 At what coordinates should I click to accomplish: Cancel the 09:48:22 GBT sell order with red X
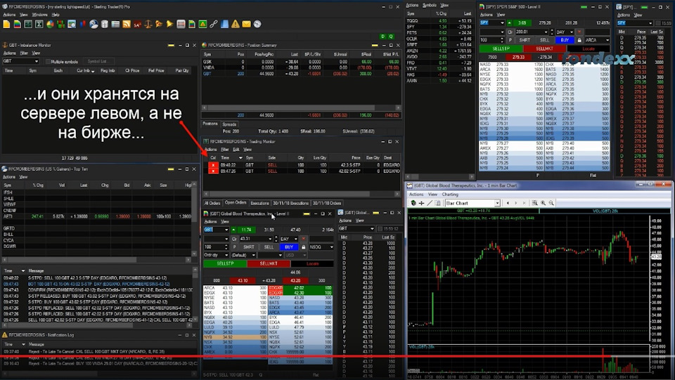pos(213,165)
